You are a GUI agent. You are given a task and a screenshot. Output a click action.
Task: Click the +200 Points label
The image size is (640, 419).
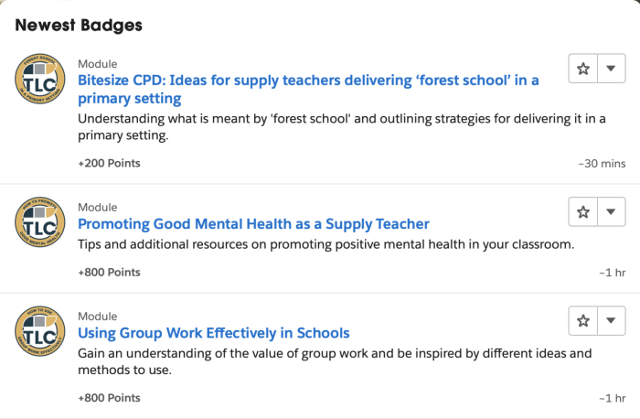pyautogui.click(x=109, y=163)
